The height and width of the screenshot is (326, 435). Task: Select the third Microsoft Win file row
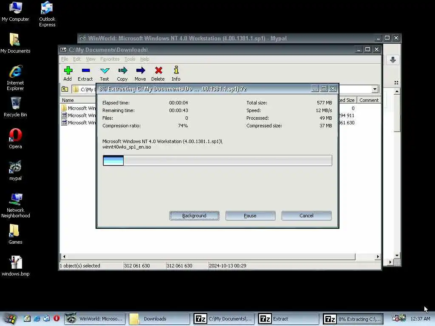(78, 123)
